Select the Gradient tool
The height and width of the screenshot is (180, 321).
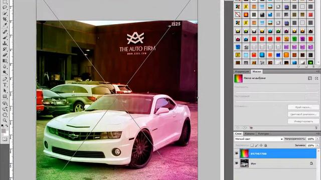[5, 60]
